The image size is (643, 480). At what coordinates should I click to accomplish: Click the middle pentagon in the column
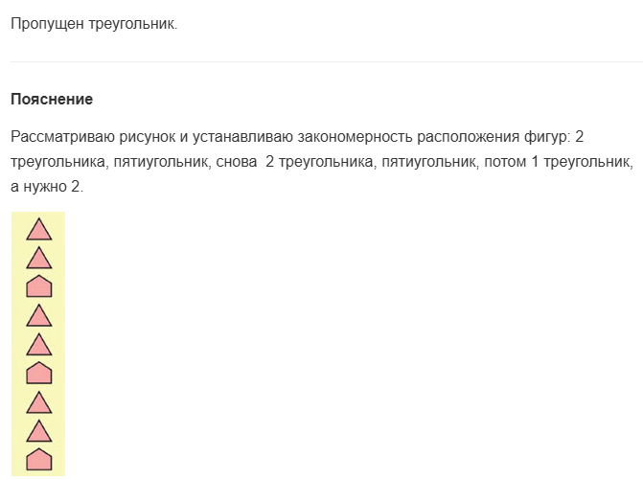tap(38, 373)
